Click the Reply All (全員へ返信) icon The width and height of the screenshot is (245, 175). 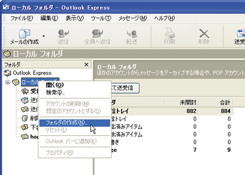[x=98, y=33]
